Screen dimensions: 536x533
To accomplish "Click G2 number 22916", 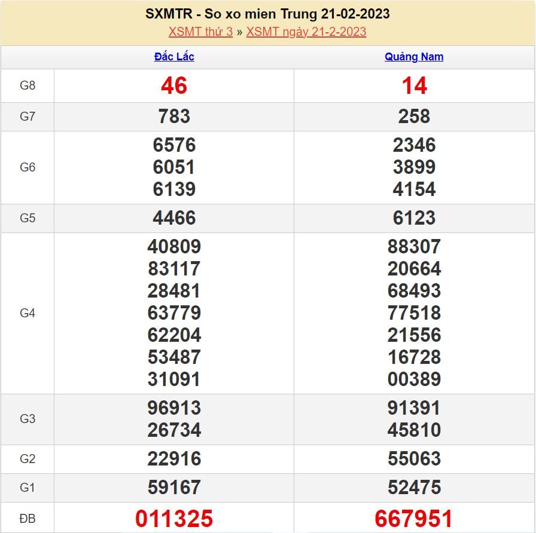I will [x=174, y=458].
